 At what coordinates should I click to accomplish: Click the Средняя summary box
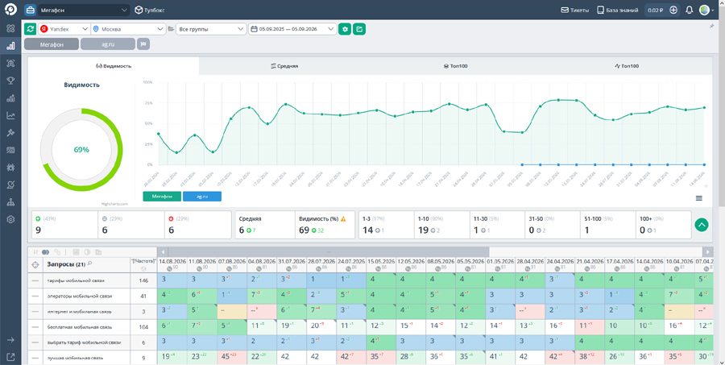click(265, 225)
